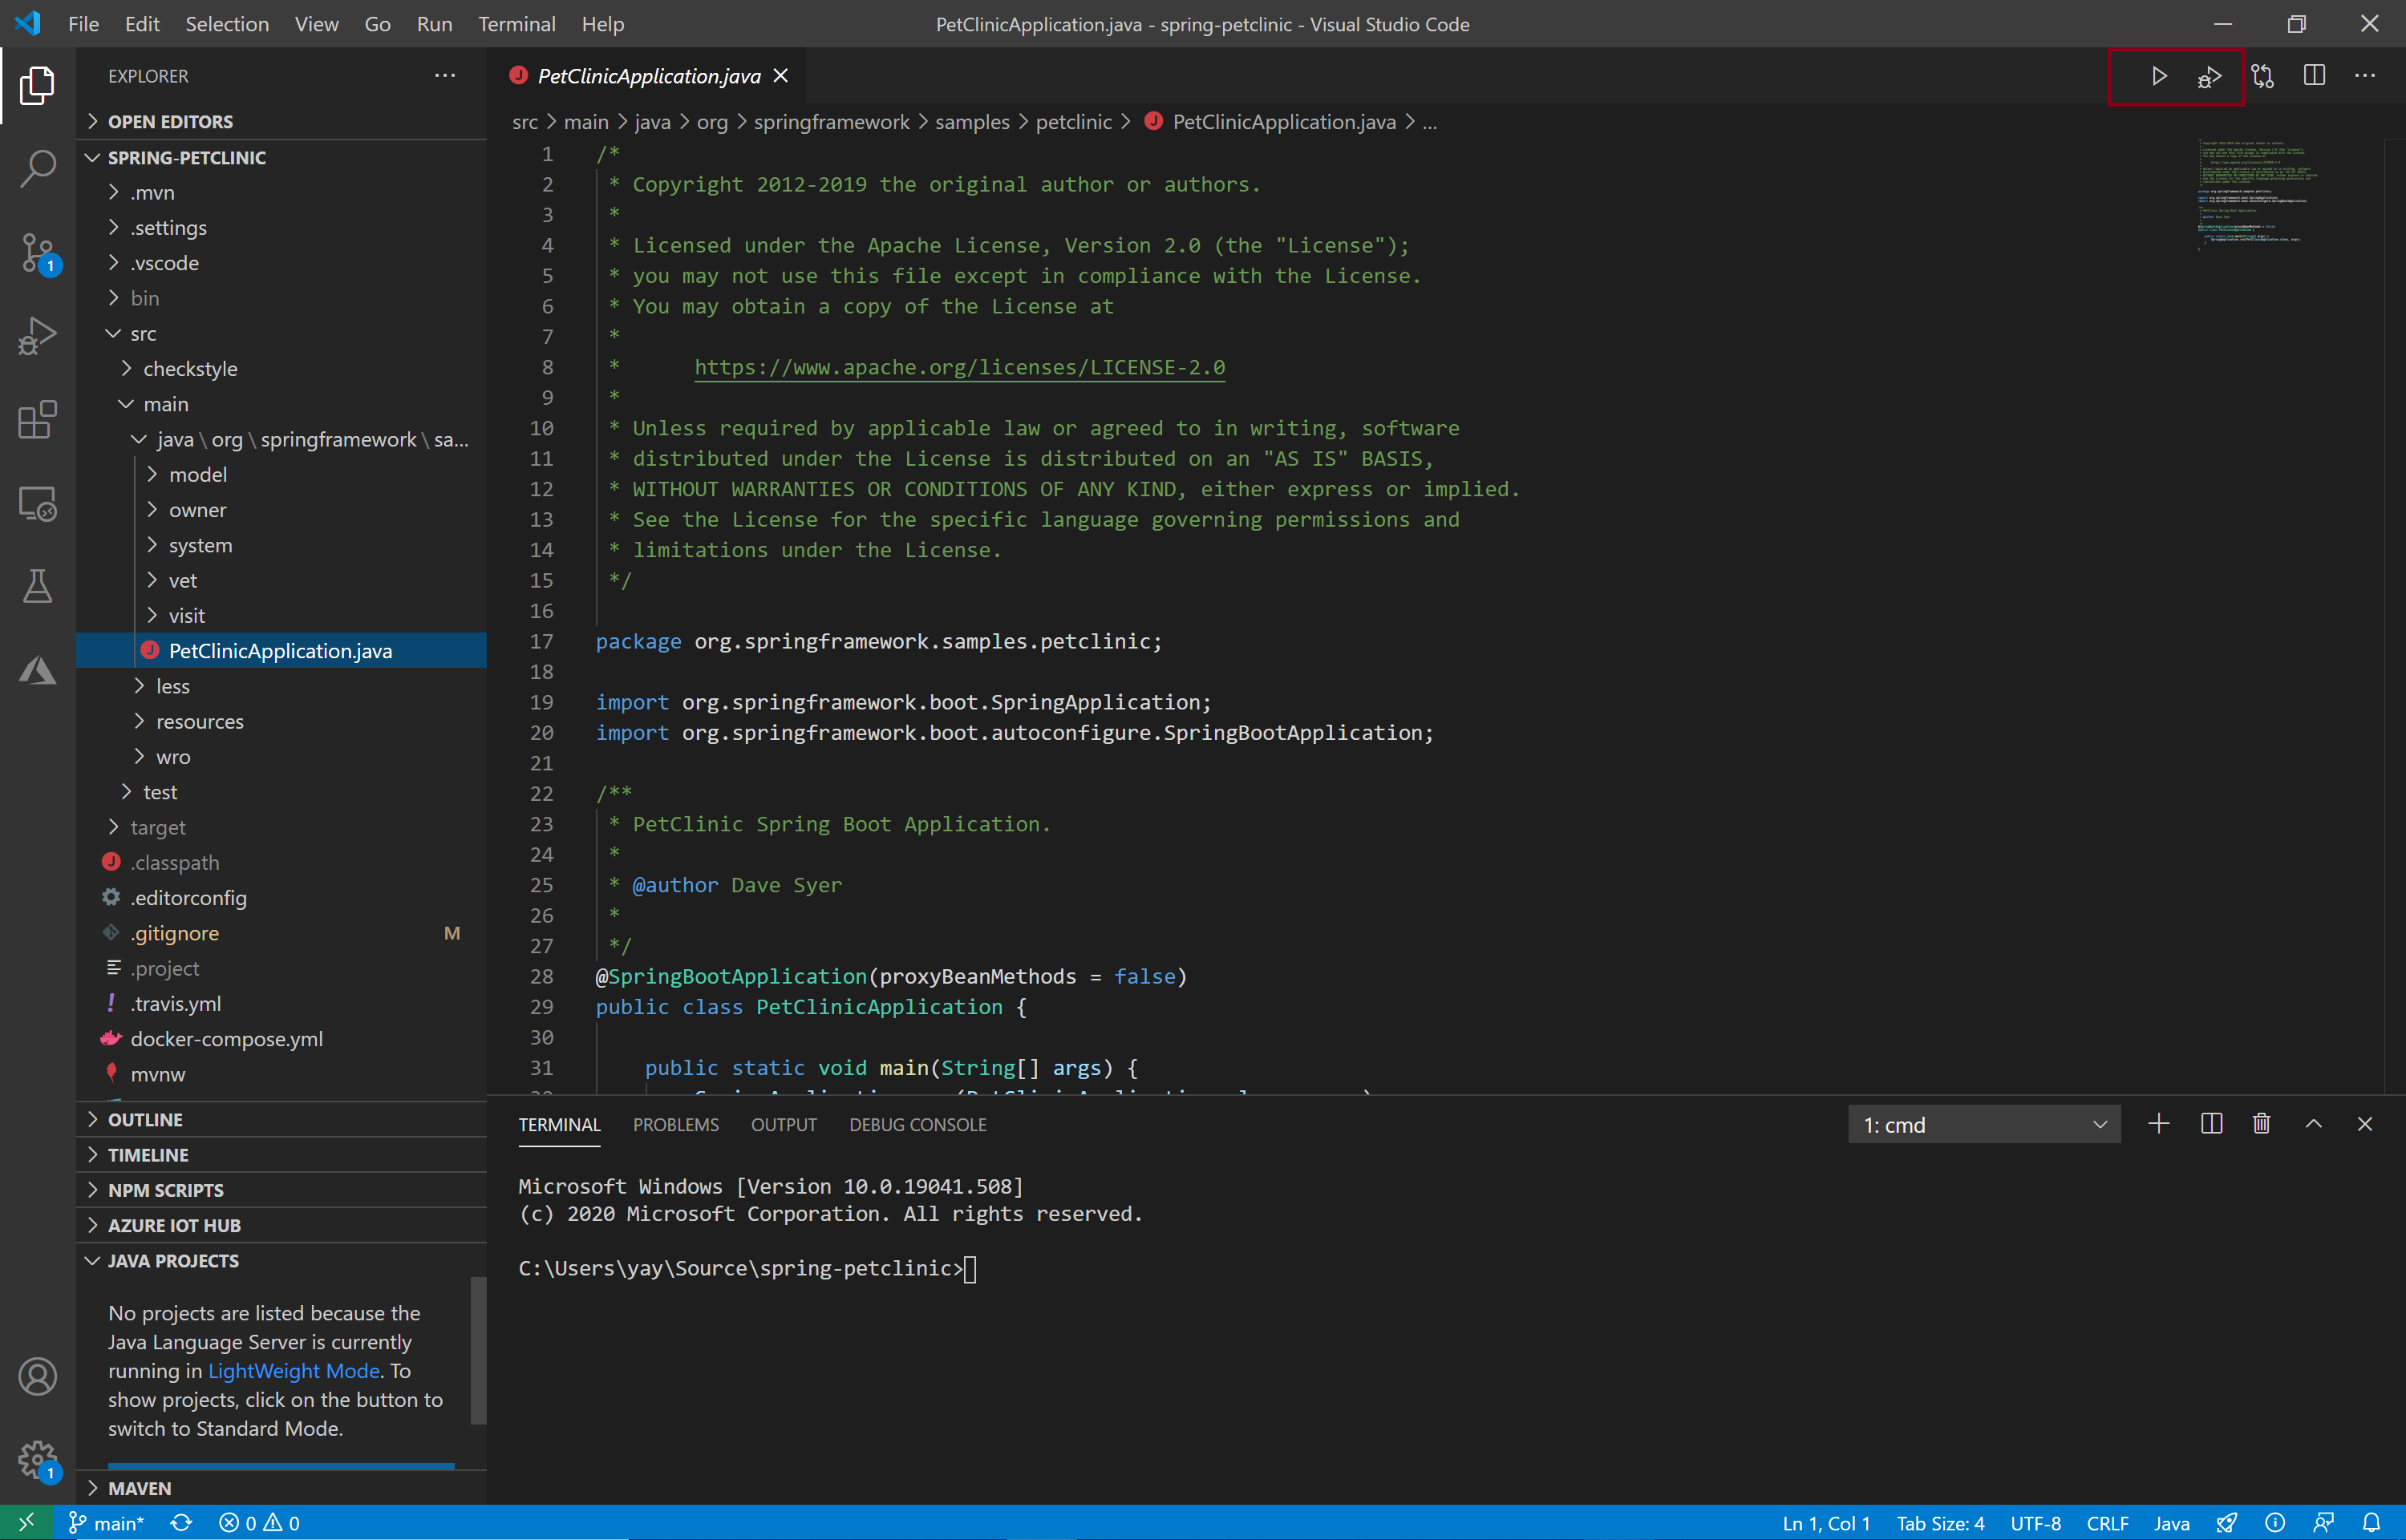Switch to the OUTPUT tab
This screenshot has height=1540, width=2406.
(784, 1125)
